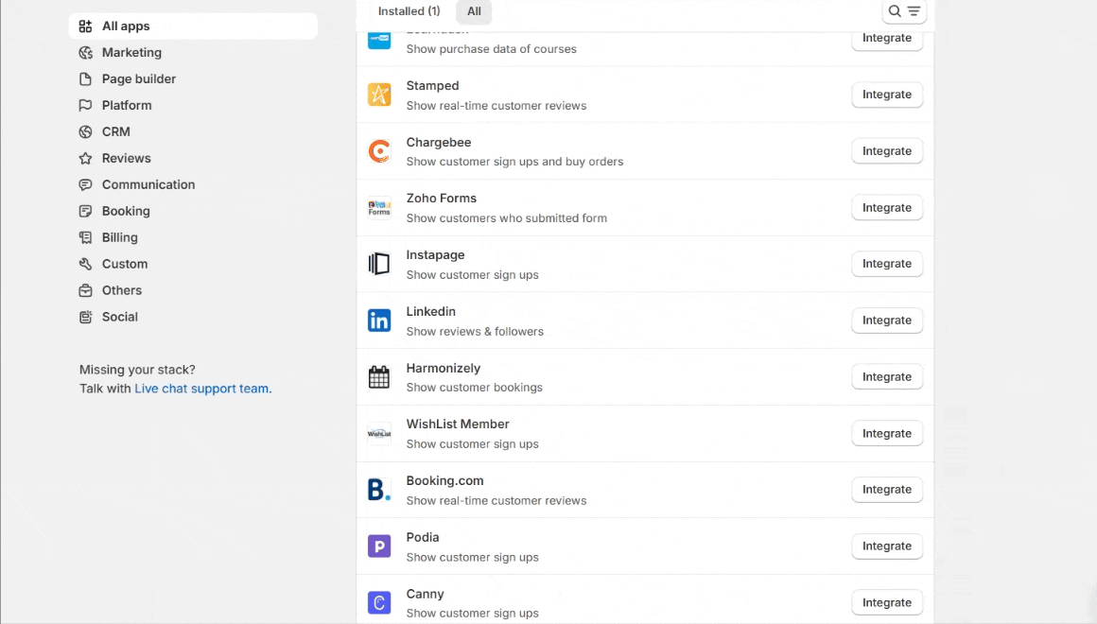
Task: Click the Others briefcase icon
Action: coord(85,290)
